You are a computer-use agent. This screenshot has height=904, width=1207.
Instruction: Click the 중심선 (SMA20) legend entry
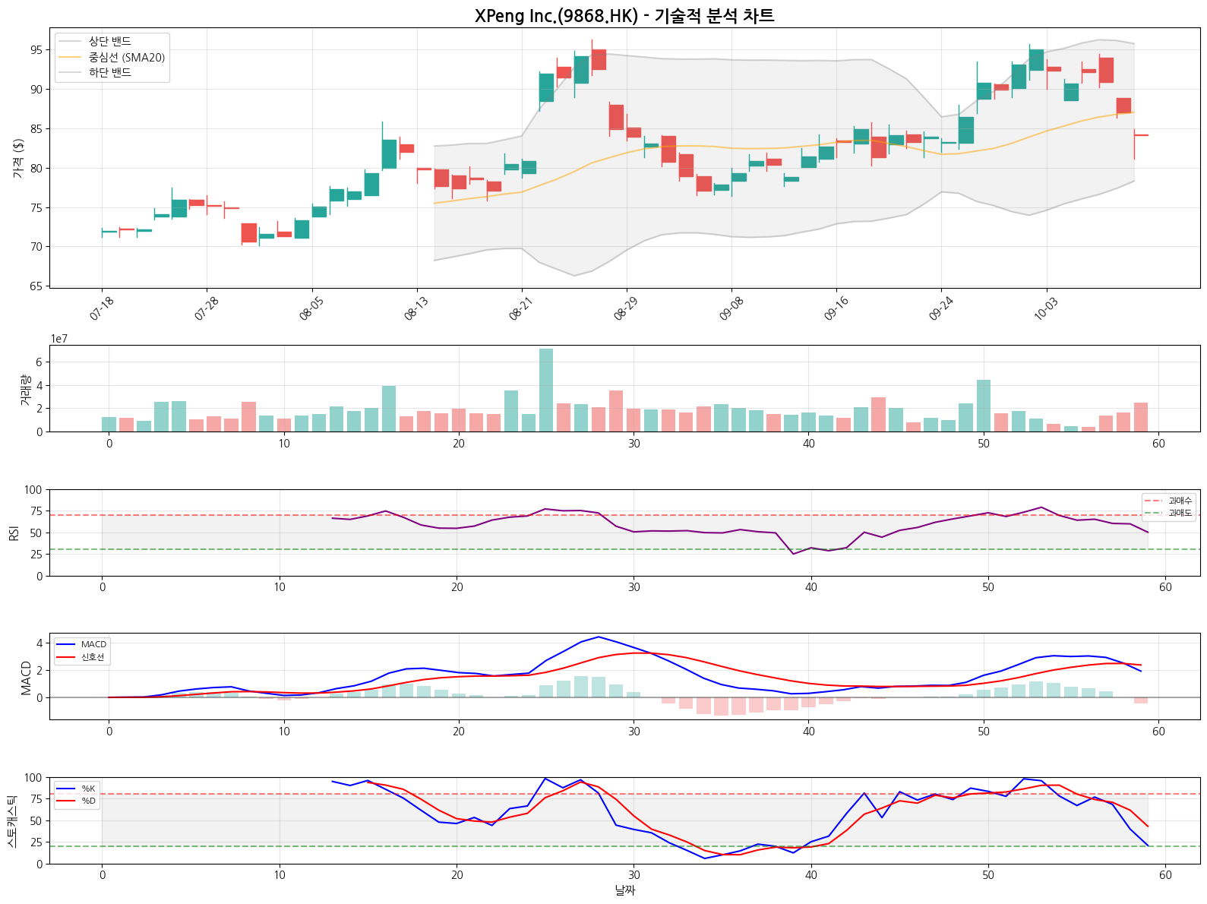tap(126, 57)
